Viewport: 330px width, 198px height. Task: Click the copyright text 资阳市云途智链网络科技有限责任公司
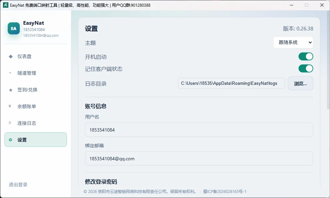click(134, 192)
